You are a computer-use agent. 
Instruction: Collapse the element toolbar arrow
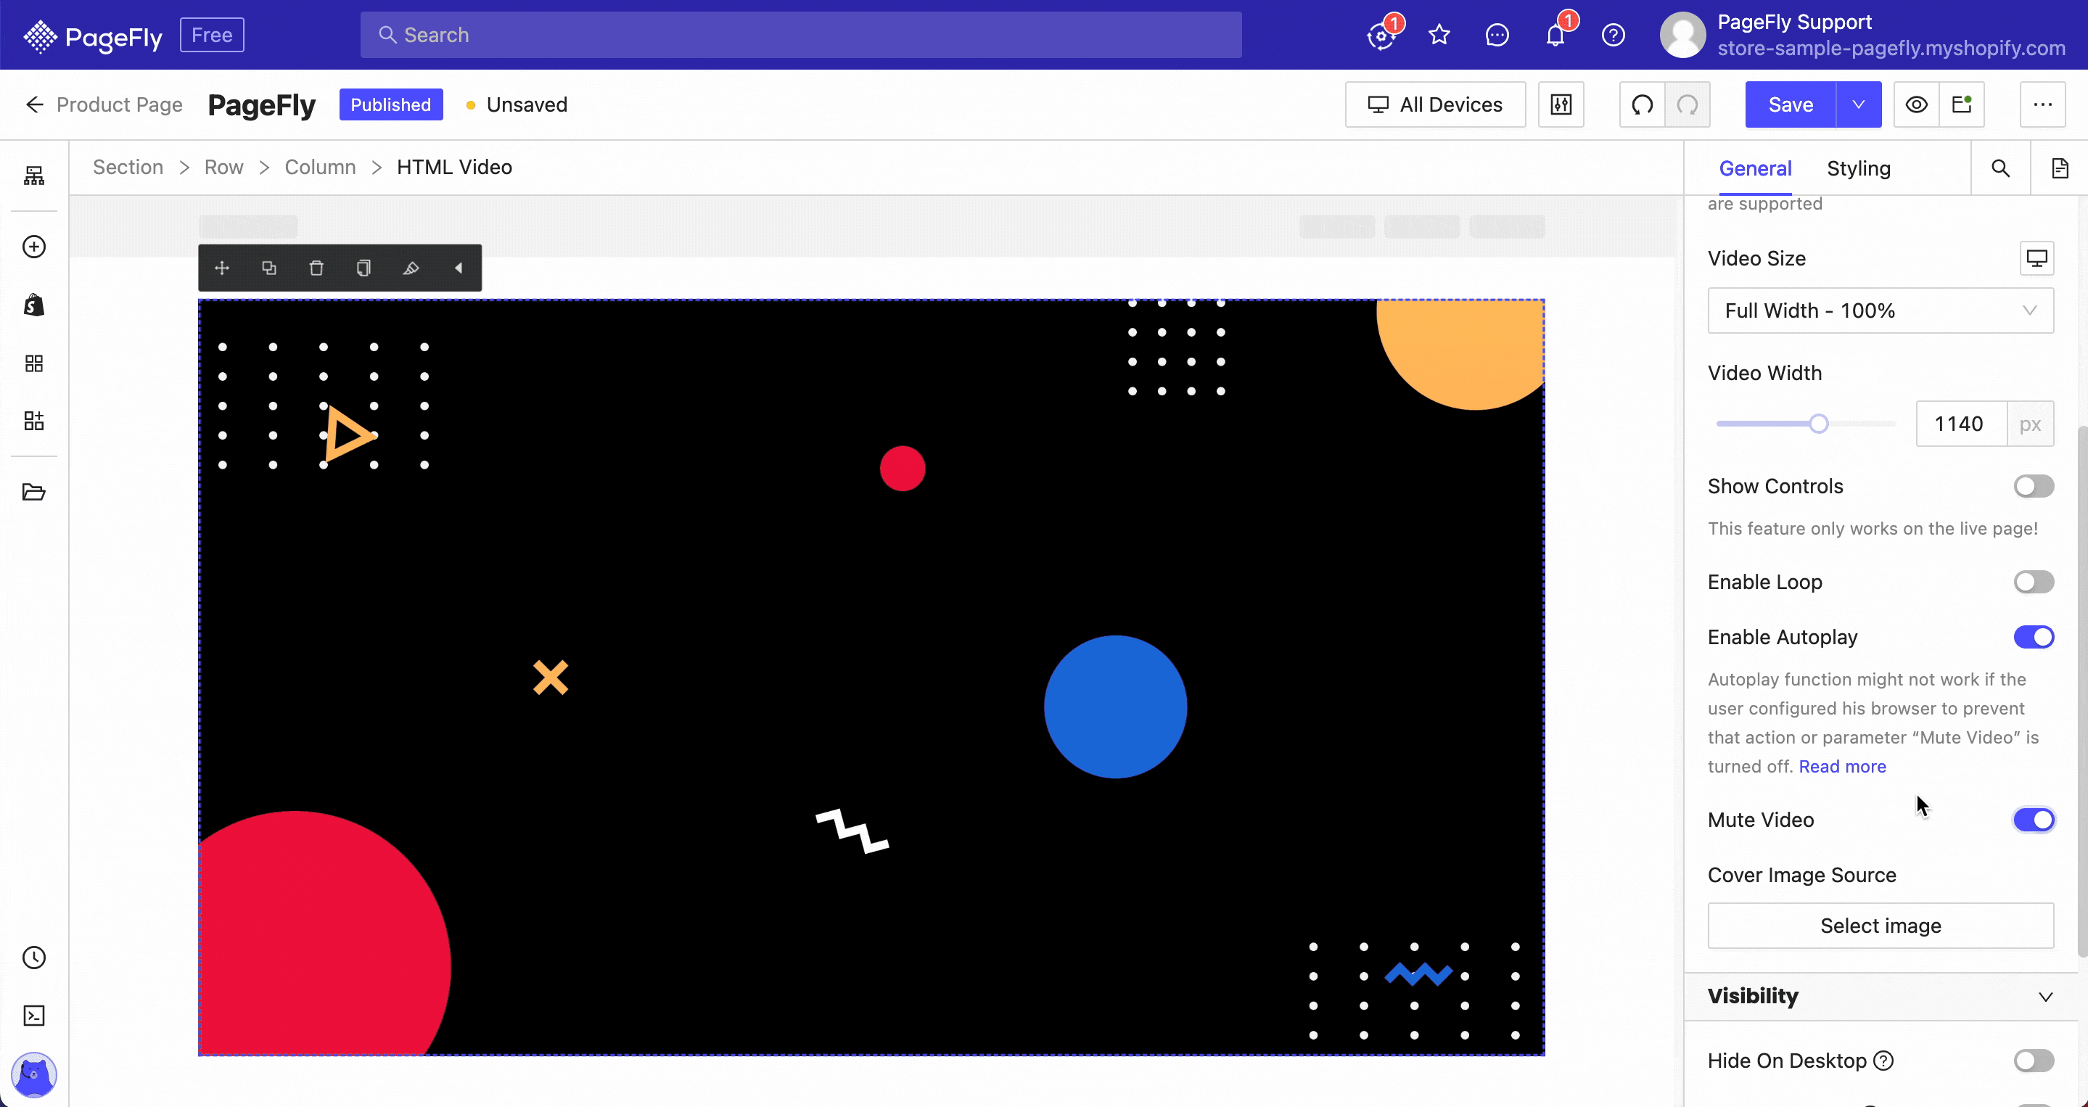click(458, 268)
